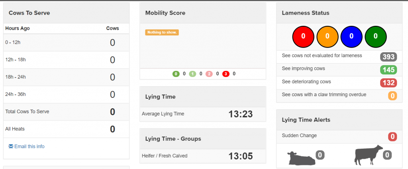Viewport: 408px width, 169px height.
Task: View the deteriorating cows list
Action: [x=306, y=82]
